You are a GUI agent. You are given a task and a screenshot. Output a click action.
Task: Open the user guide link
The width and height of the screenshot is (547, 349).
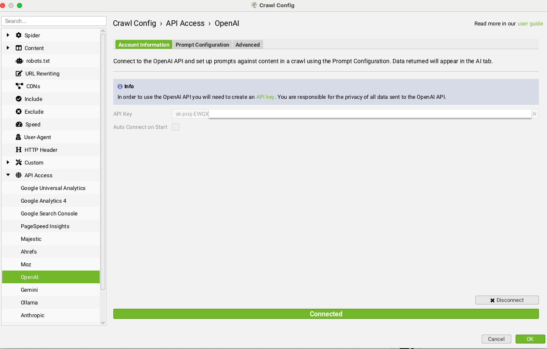530,23
